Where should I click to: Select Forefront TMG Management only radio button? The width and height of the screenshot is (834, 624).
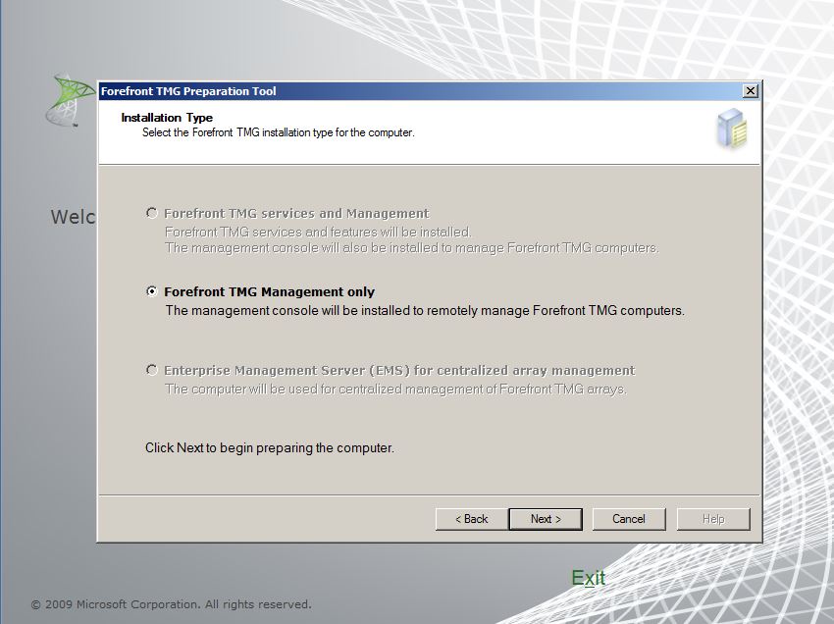[x=152, y=291]
